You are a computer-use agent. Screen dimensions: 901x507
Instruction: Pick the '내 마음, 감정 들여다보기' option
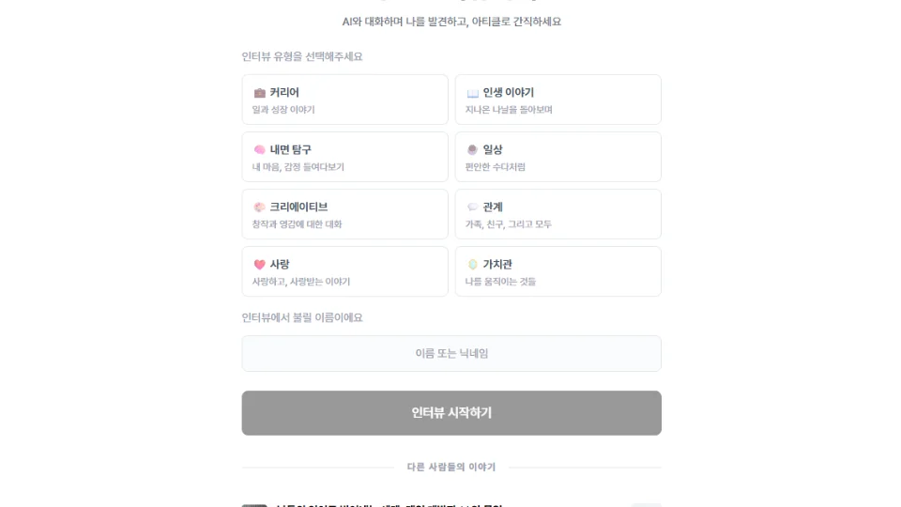344,158
